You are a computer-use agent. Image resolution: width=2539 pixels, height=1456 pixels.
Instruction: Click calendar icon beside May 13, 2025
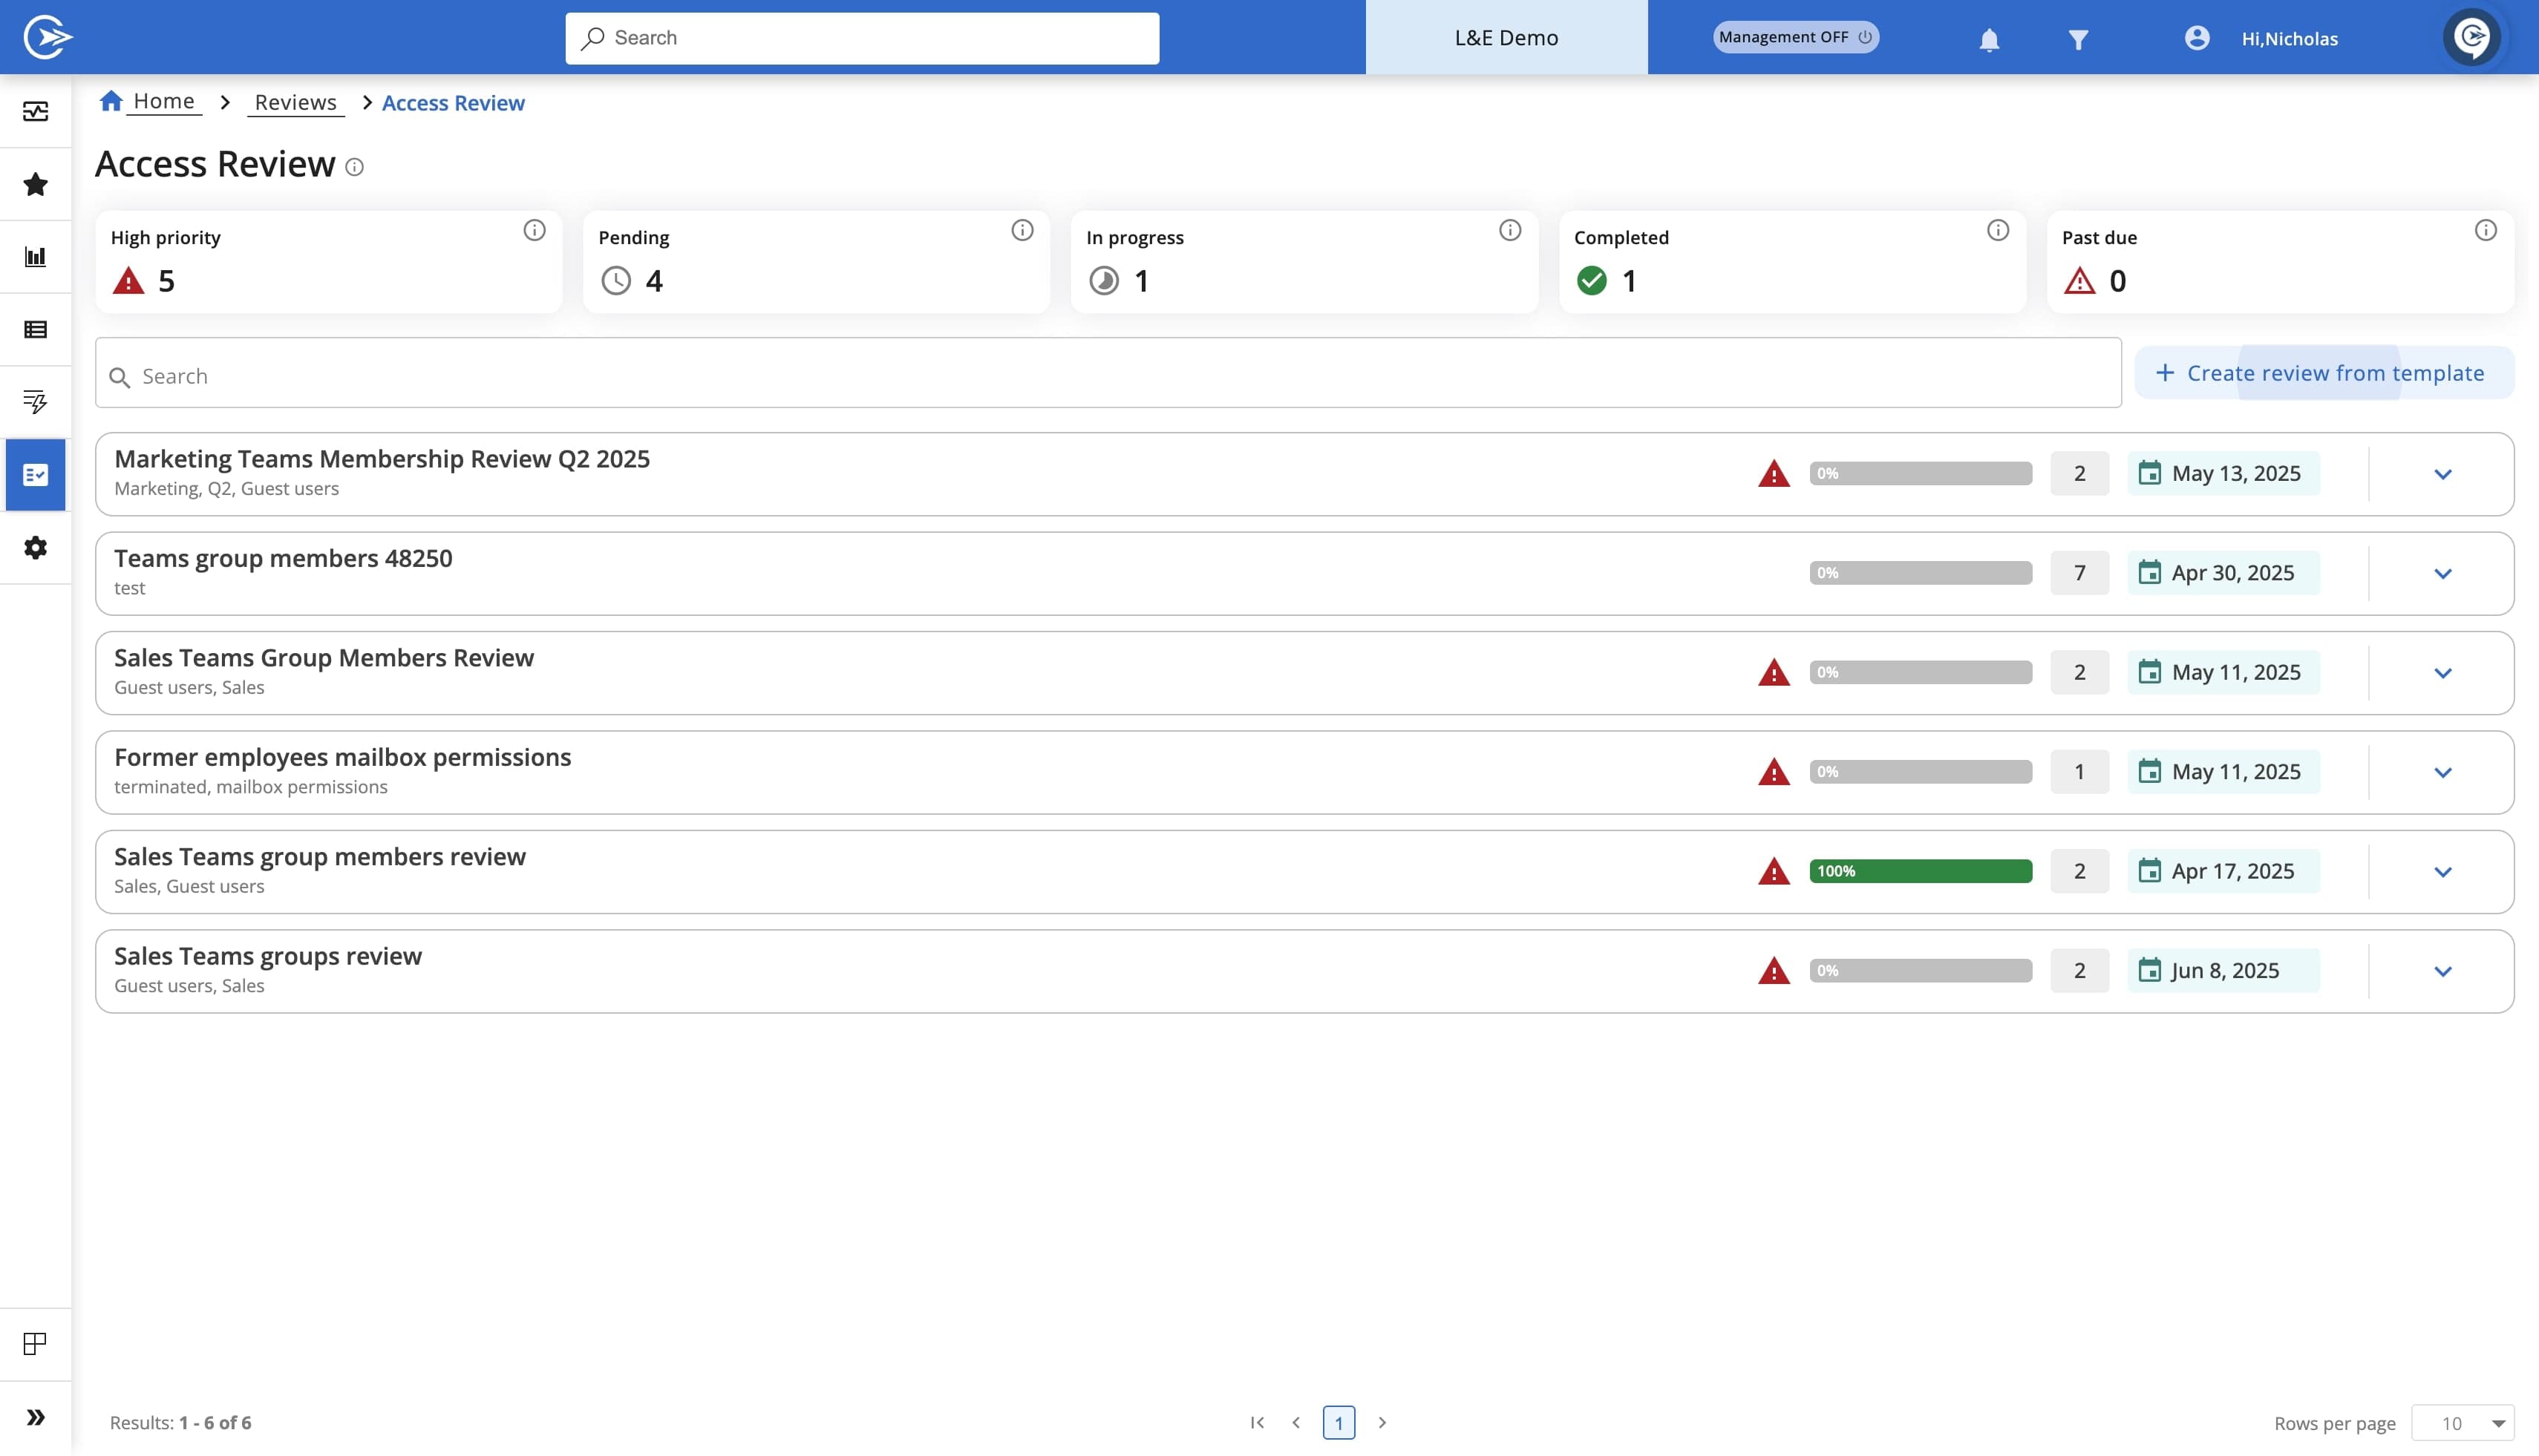[x=2148, y=473]
